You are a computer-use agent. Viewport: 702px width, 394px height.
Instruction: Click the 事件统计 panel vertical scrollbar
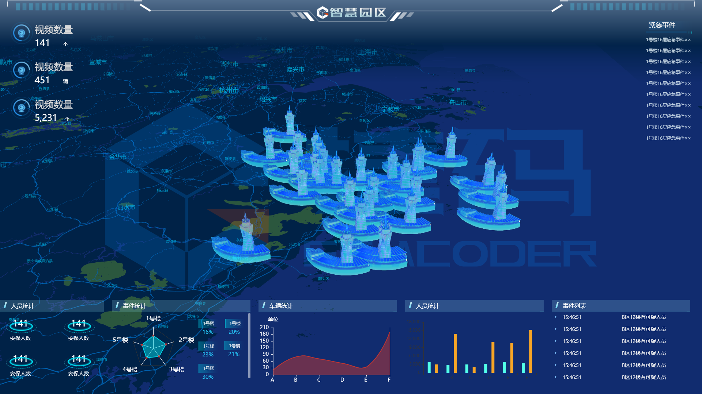(249, 345)
